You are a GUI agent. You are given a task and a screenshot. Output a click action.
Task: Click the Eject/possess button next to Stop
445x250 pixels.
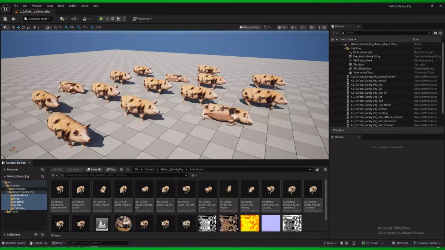118,19
